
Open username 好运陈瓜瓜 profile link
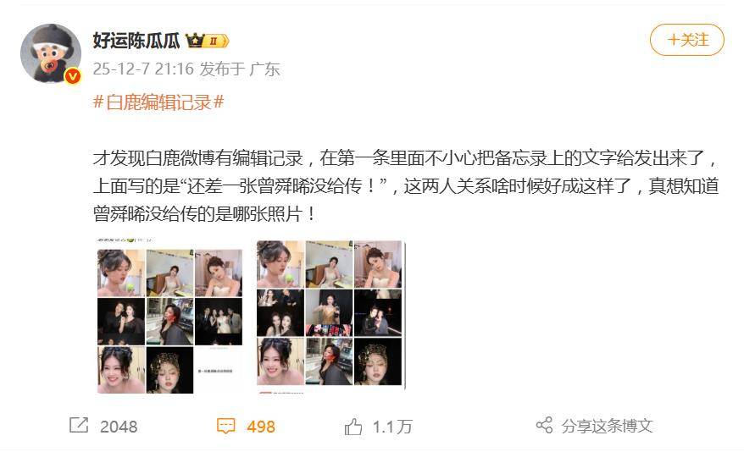[136, 41]
